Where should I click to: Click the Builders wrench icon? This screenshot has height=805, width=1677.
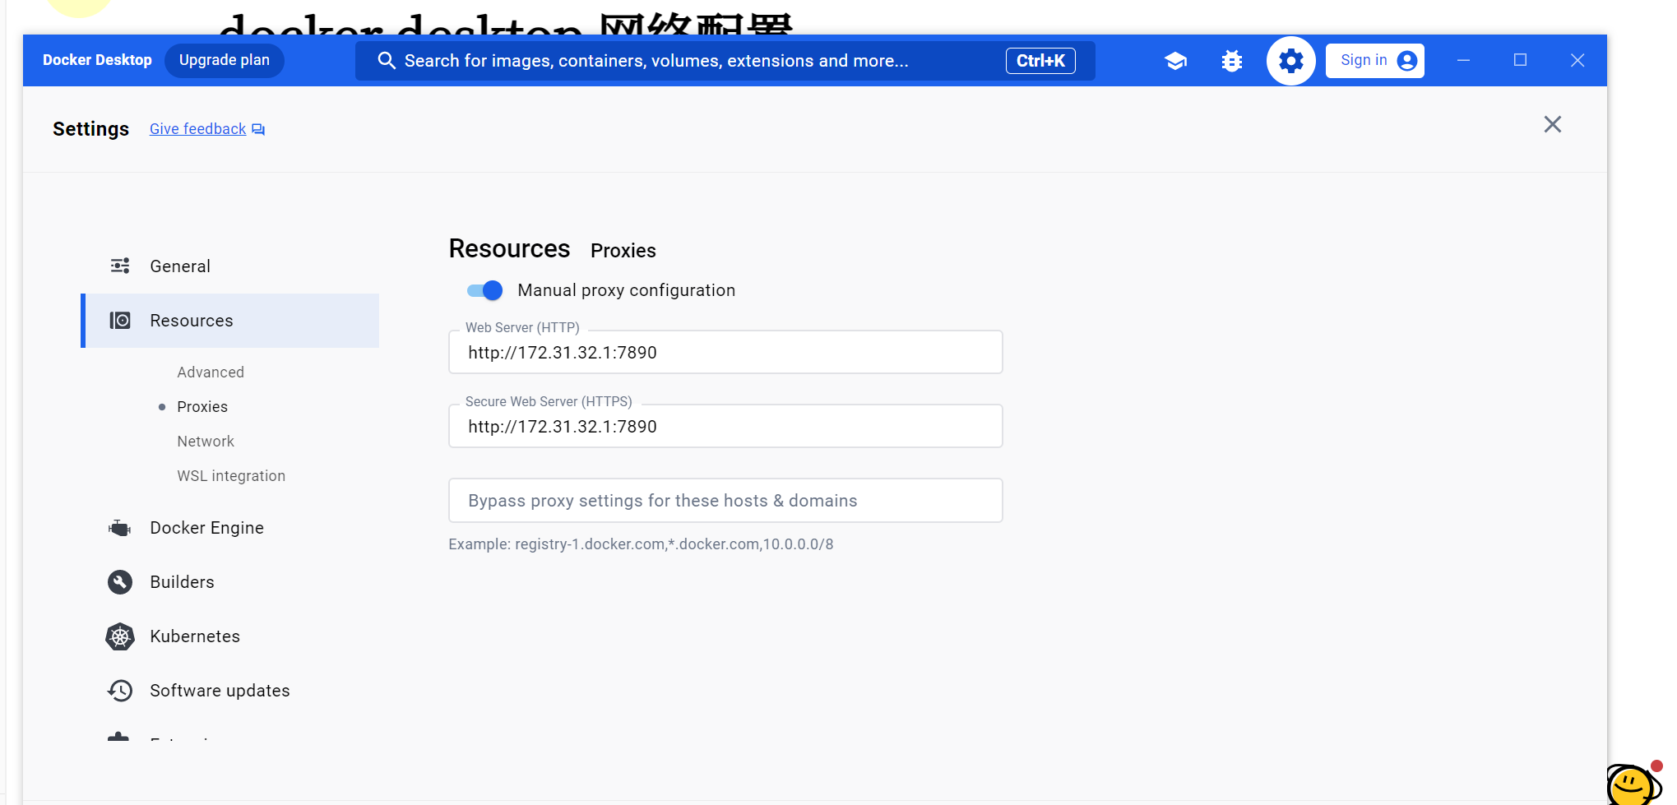(x=120, y=582)
